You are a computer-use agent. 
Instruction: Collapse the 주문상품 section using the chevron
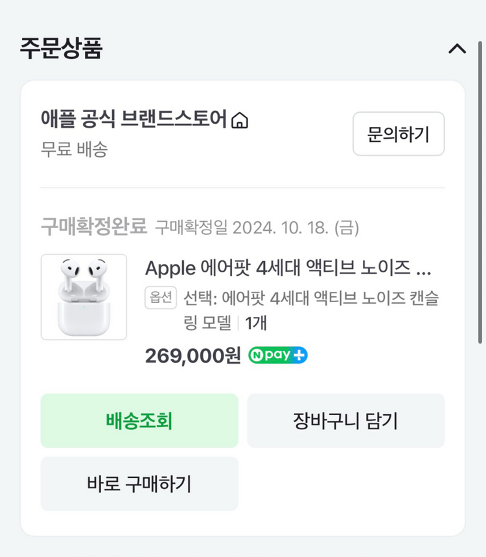[x=458, y=49]
